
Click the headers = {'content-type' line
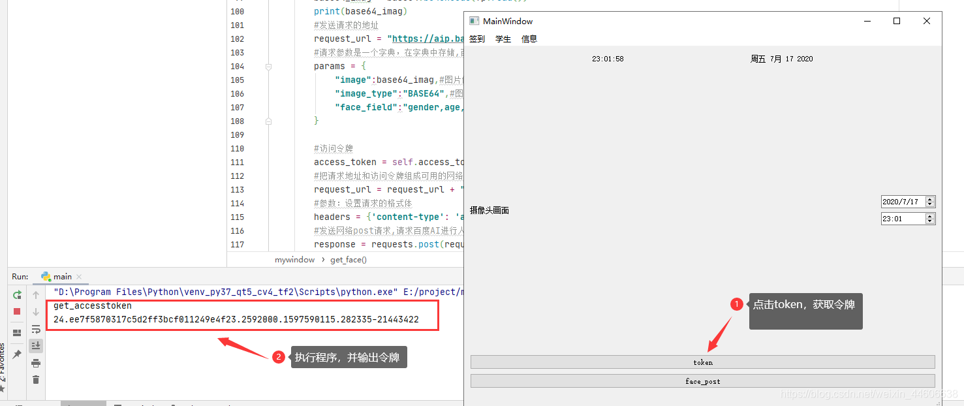coord(388,217)
